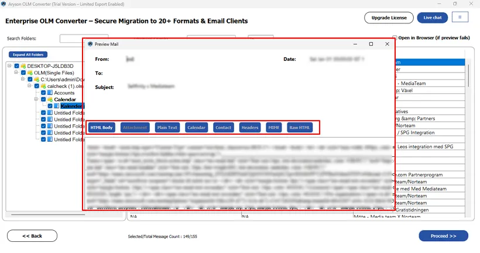480x253 pixels.
Task: Uncheck the Accounts folder checkbox
Action: click(43, 93)
